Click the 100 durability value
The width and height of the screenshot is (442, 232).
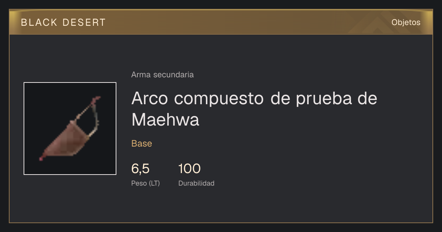(x=189, y=169)
